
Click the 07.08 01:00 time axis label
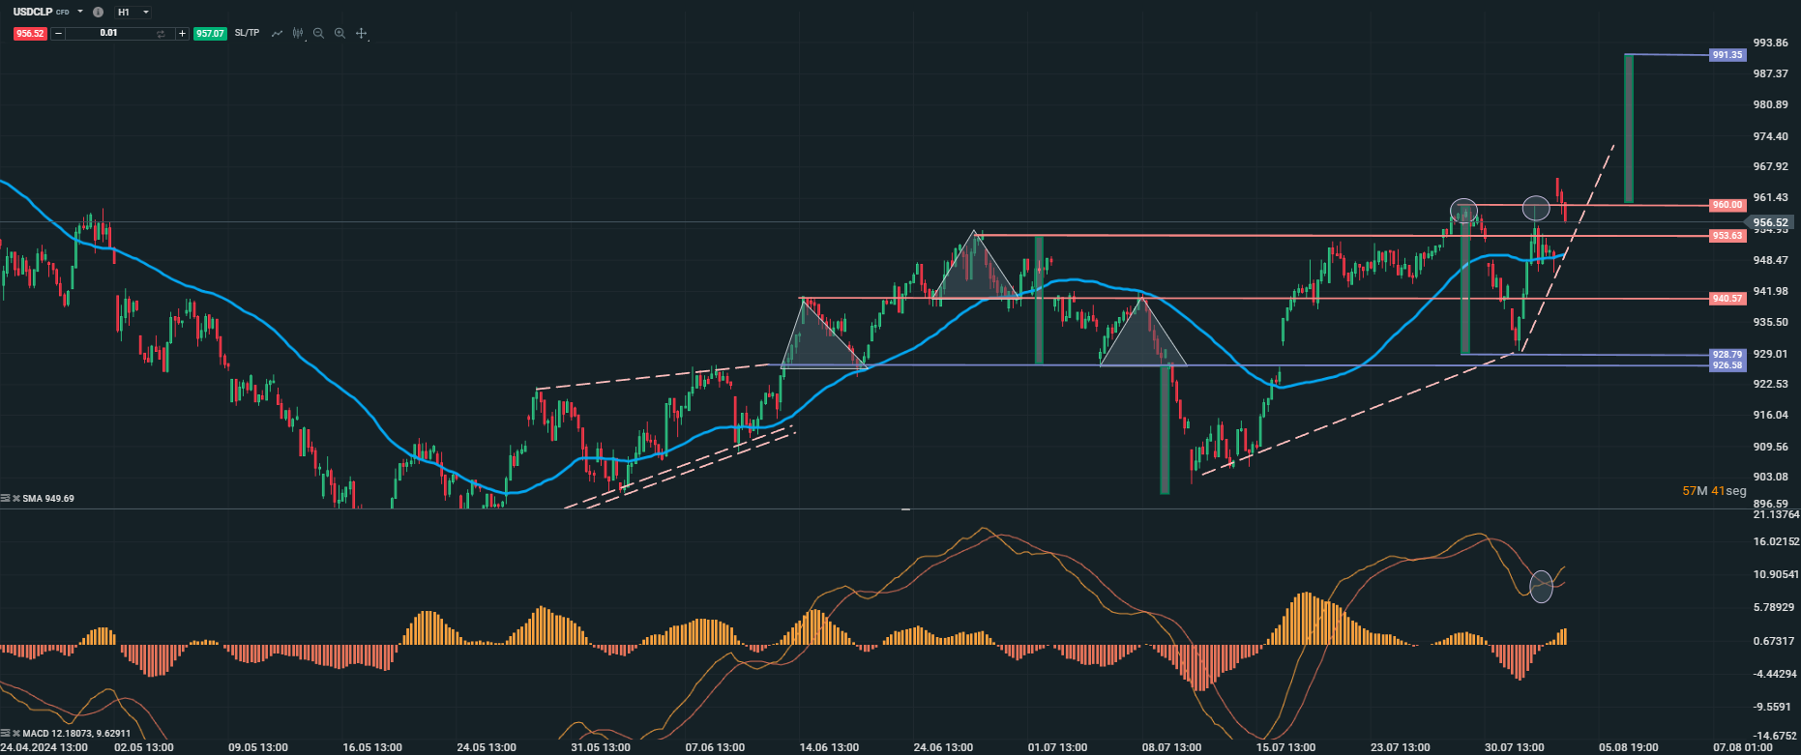point(1742,747)
